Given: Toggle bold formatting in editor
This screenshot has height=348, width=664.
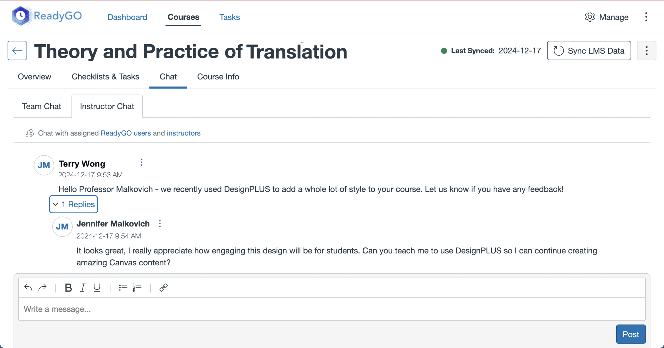Looking at the screenshot, I should (x=68, y=287).
